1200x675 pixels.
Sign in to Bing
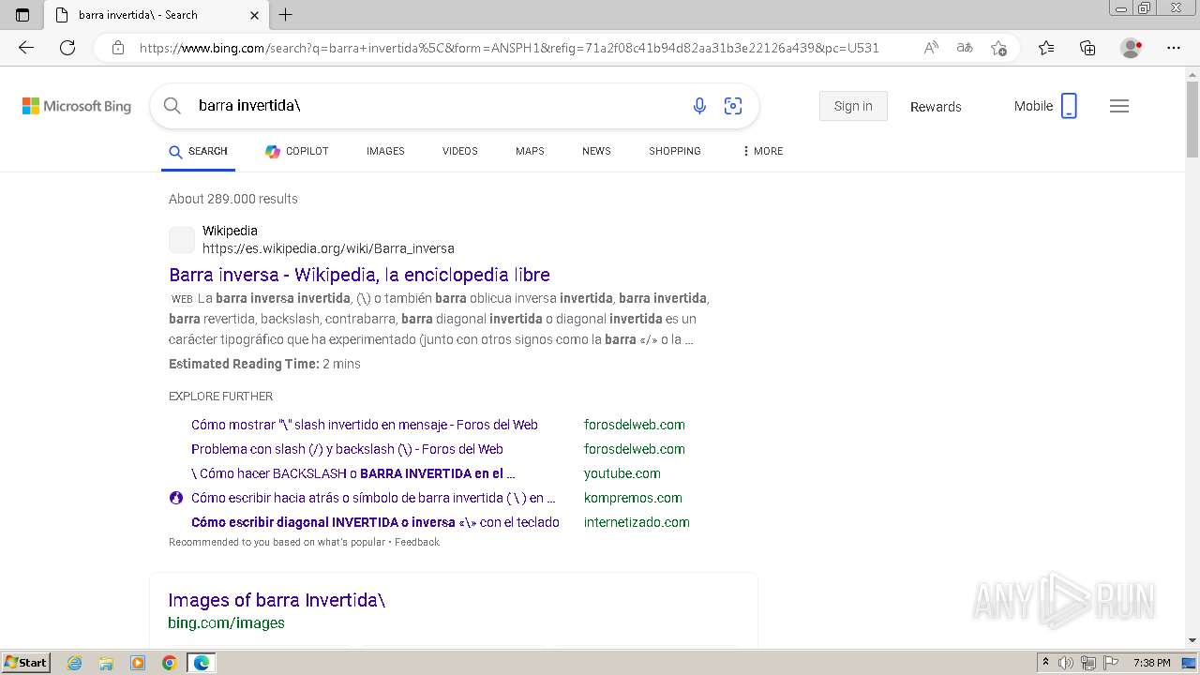point(853,106)
